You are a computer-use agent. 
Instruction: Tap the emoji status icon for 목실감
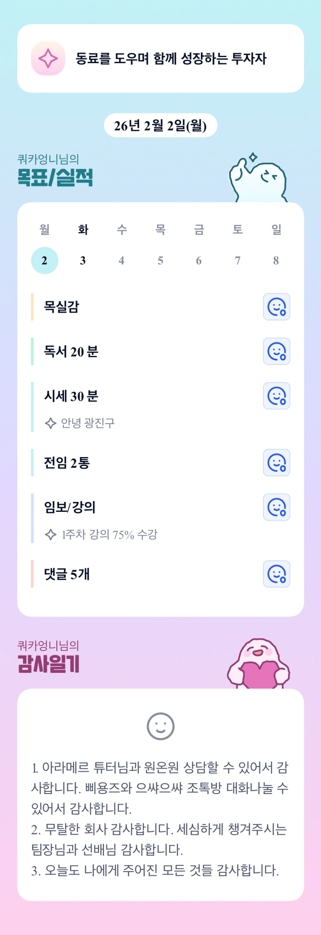click(276, 307)
